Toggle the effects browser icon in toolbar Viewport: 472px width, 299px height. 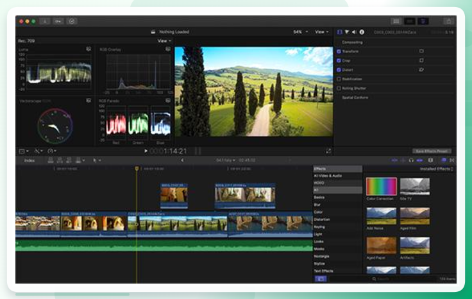(444, 160)
